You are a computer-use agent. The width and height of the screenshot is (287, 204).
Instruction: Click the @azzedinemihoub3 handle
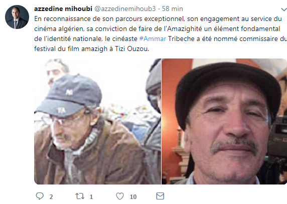click(x=125, y=8)
